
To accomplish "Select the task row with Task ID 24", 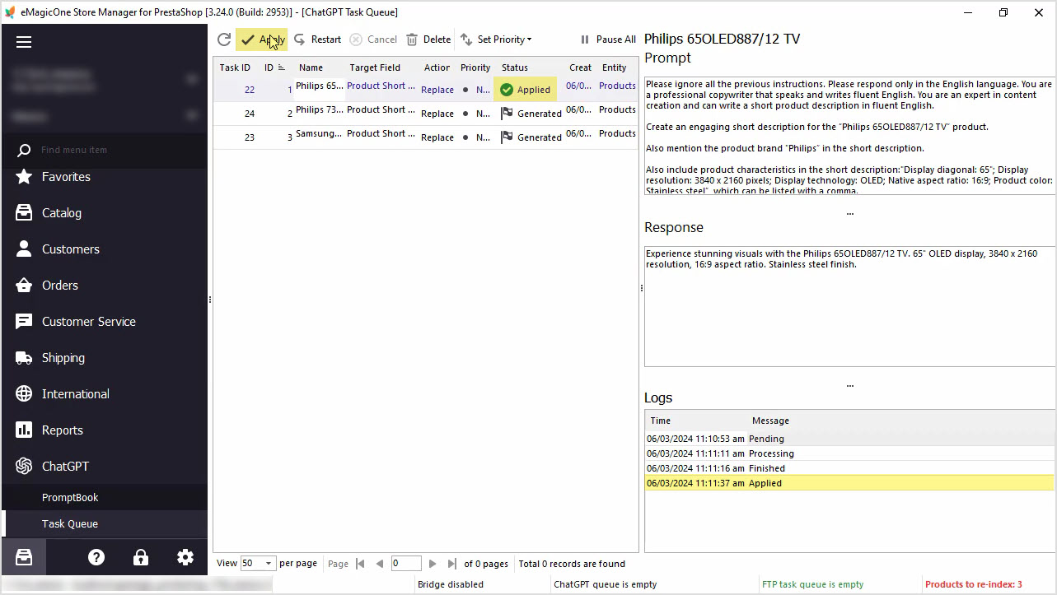I will [425, 114].
